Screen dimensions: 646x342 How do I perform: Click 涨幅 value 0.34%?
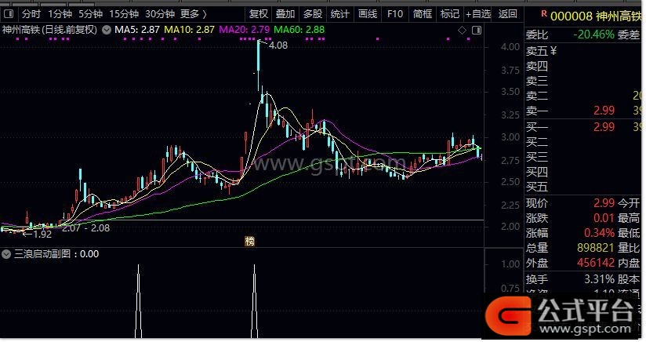600,233
